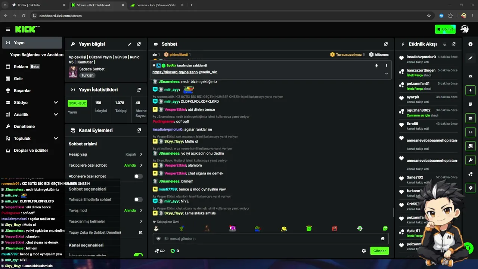The height and width of the screenshot is (269, 478).
Task: Pop out the Etkinlik Akışı panel
Action: pos(453,44)
